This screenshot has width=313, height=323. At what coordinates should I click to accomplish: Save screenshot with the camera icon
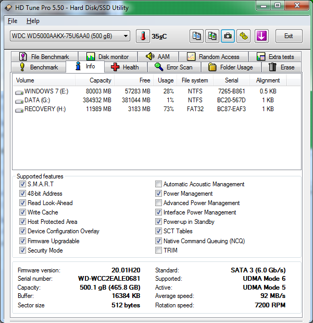click(228, 36)
